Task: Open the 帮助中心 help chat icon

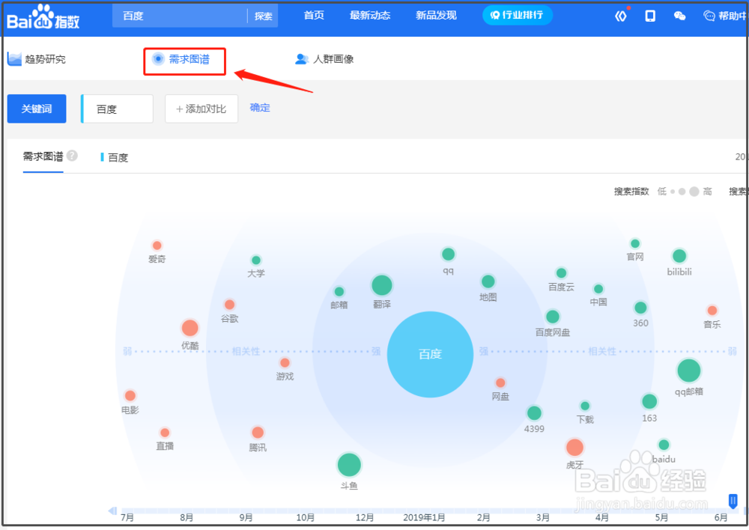Action: tap(709, 16)
